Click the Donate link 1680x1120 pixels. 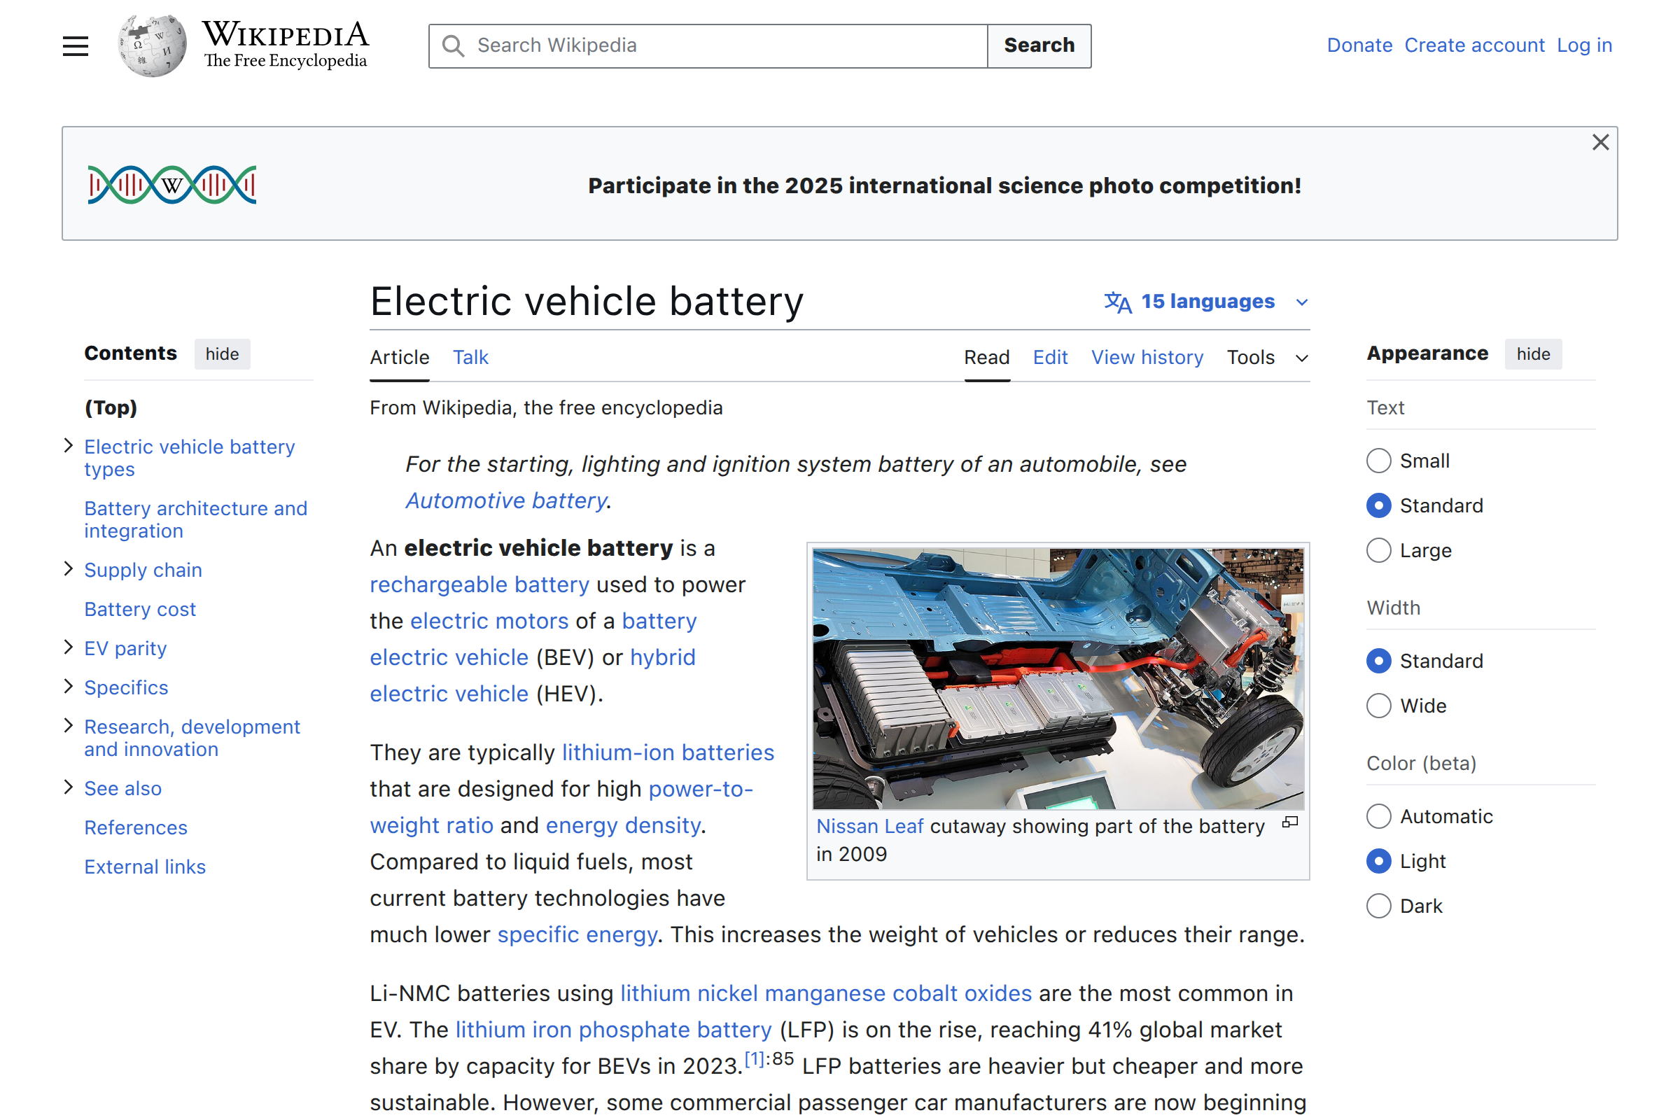click(x=1359, y=45)
